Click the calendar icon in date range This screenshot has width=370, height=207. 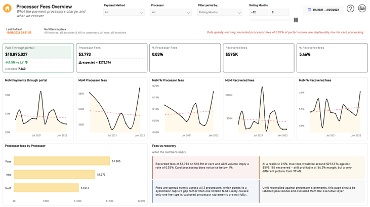[310, 10]
